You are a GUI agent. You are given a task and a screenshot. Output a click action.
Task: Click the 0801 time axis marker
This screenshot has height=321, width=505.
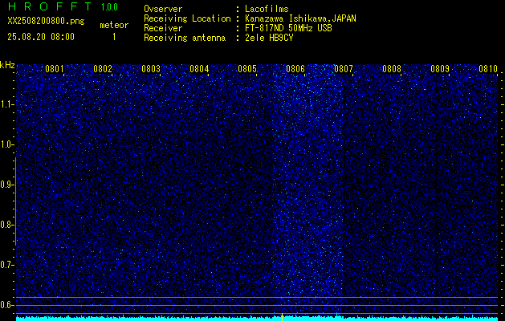point(54,69)
